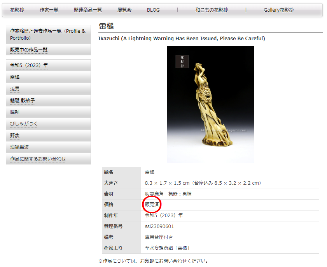Open 販売中の作品一覧 sidebar link

tap(29, 50)
